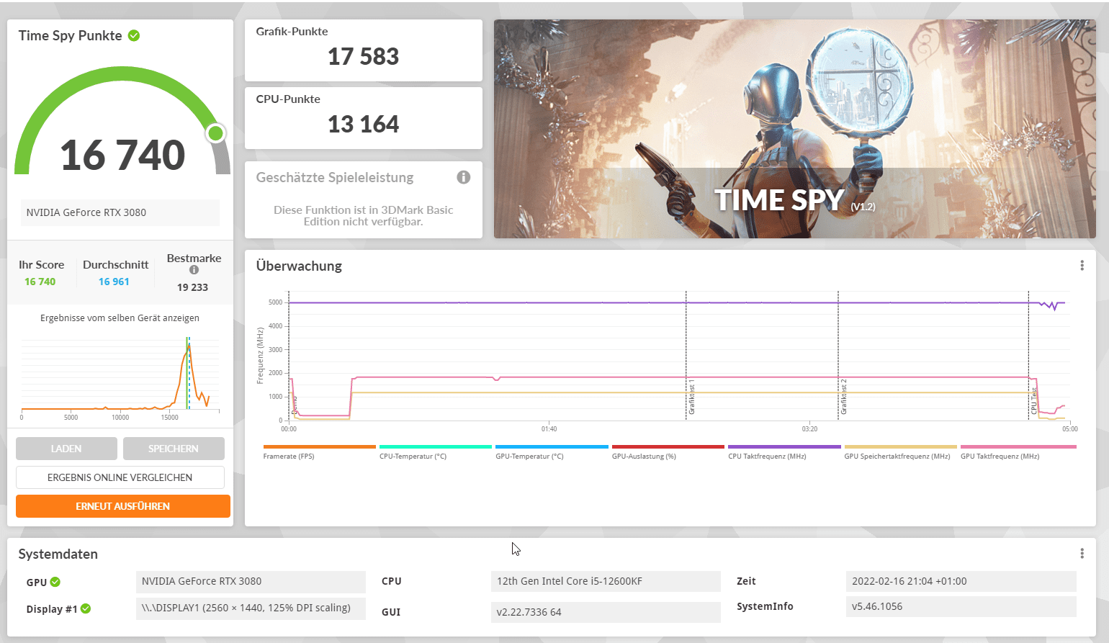Click the Zeit value 2022-02-16 21:04
Viewport: 1109px width, 643px height.
point(961,582)
